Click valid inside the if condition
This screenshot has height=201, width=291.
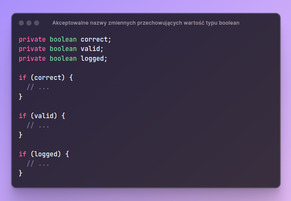(x=44, y=116)
